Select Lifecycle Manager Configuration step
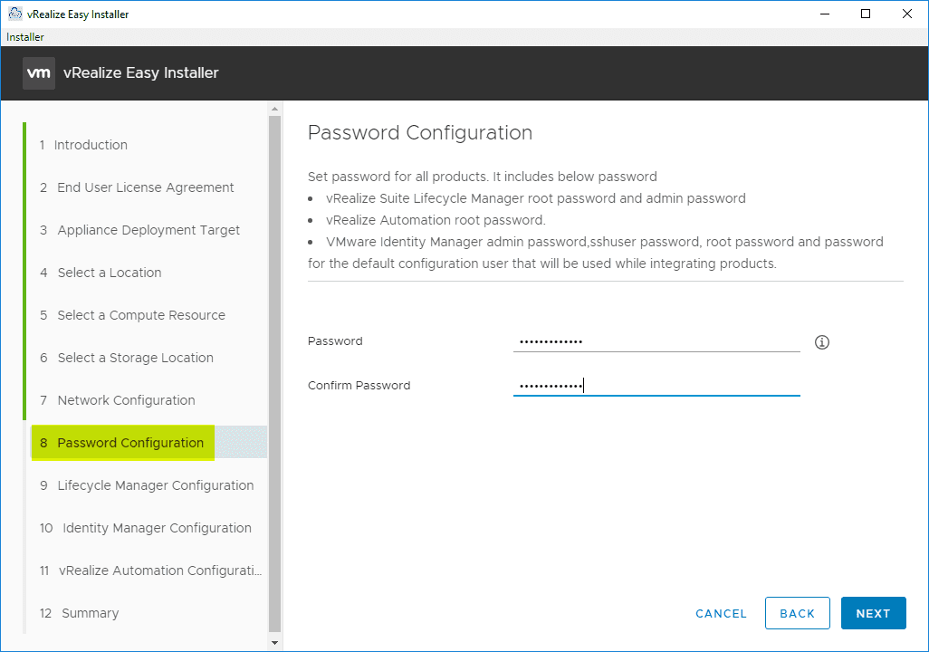929x652 pixels. (155, 485)
